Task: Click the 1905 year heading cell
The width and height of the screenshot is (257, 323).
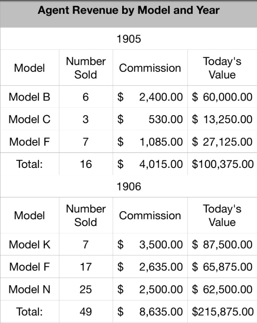Action: coord(128,40)
